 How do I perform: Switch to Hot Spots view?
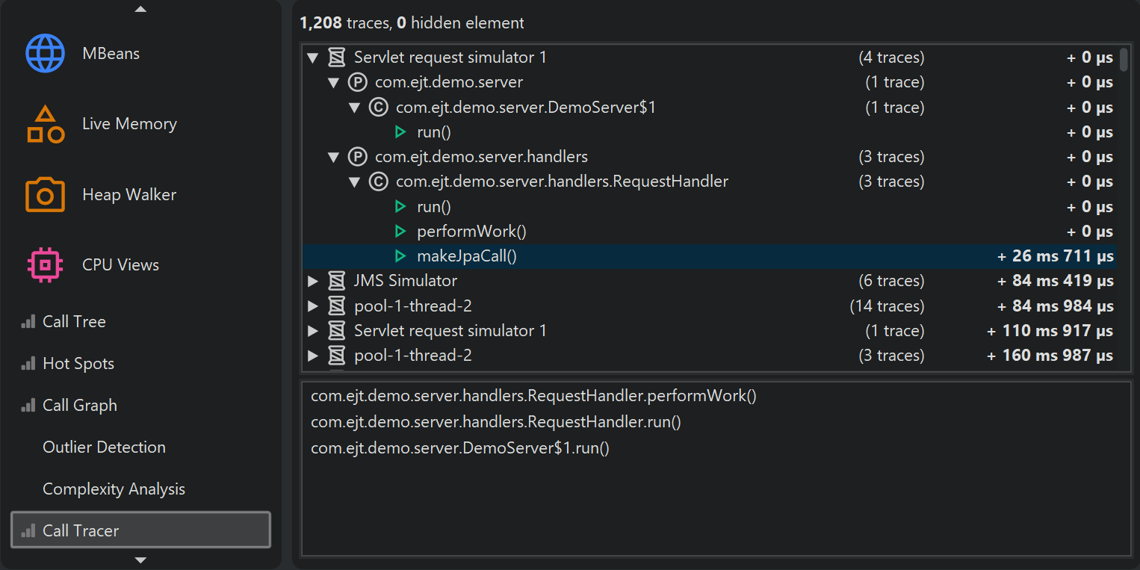point(78,364)
